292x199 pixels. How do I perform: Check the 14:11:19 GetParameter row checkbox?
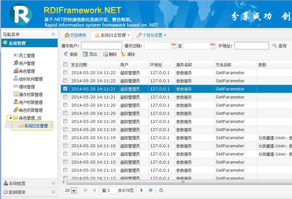click(65, 129)
